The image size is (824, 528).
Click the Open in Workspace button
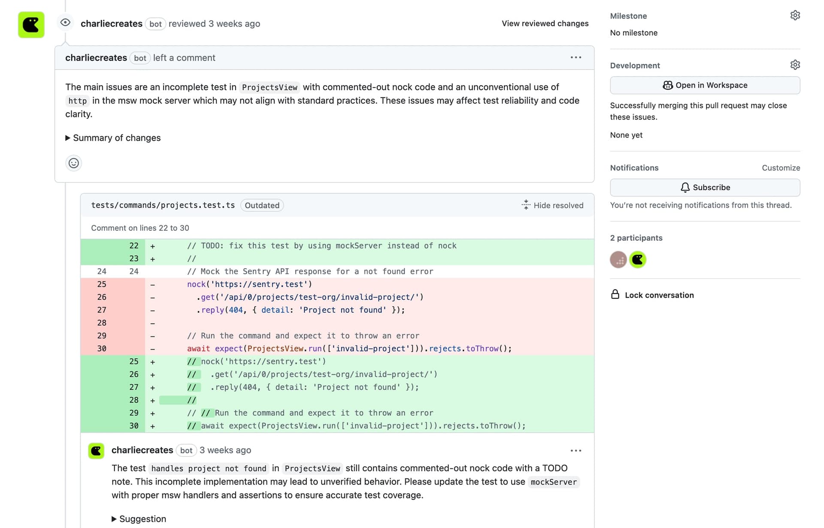(704, 85)
